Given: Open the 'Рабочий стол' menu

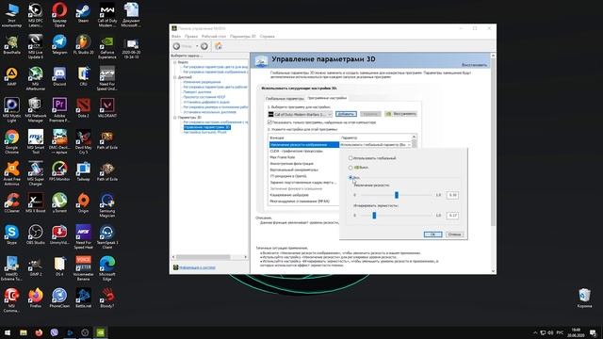Looking at the screenshot, I should point(214,36).
